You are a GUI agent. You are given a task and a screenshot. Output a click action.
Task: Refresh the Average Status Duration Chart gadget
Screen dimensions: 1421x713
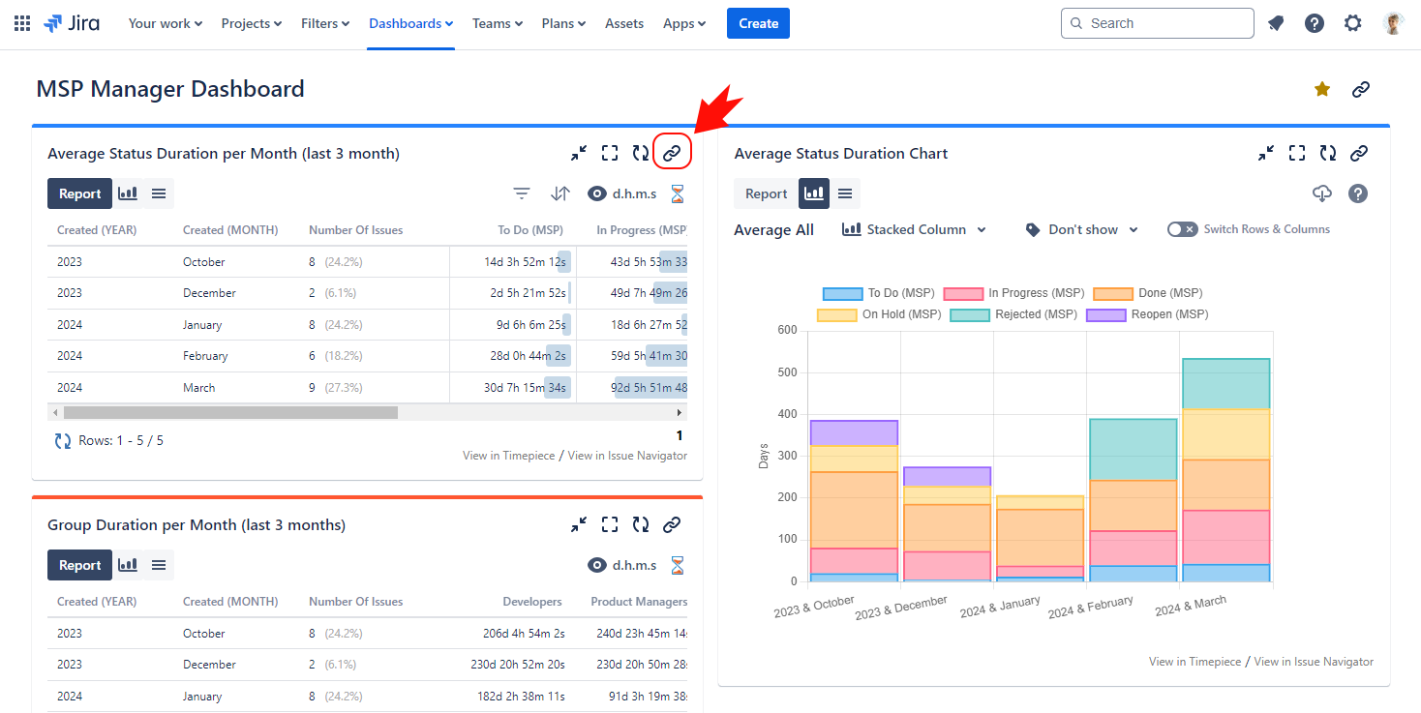click(1327, 153)
